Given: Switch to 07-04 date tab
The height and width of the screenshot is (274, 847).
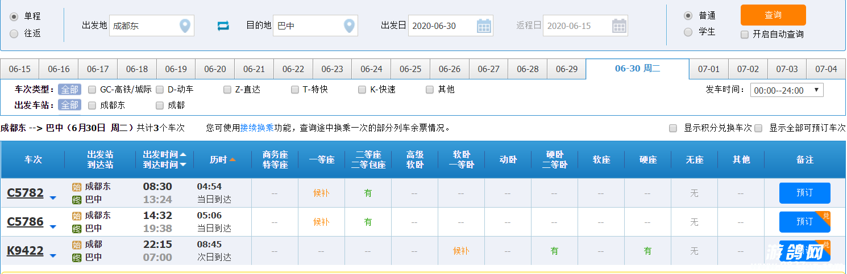Looking at the screenshot, I should 826,69.
